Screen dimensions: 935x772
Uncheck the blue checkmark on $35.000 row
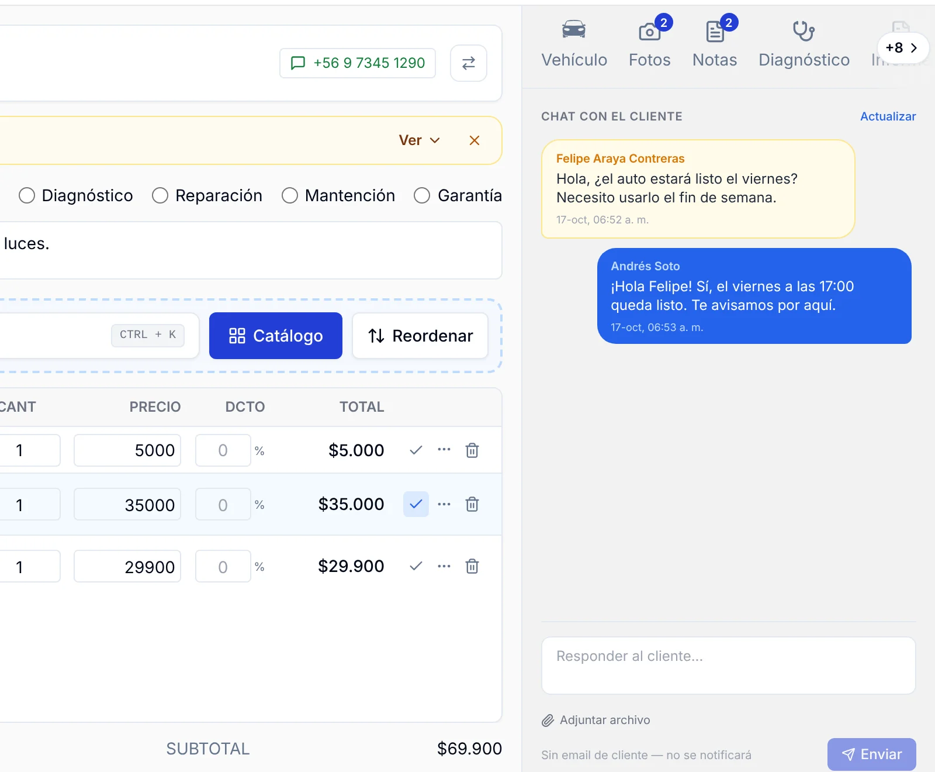tap(416, 504)
